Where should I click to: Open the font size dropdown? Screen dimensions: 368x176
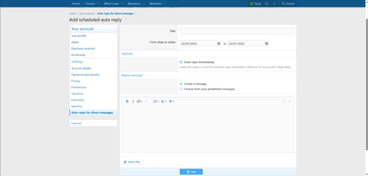pos(139,101)
